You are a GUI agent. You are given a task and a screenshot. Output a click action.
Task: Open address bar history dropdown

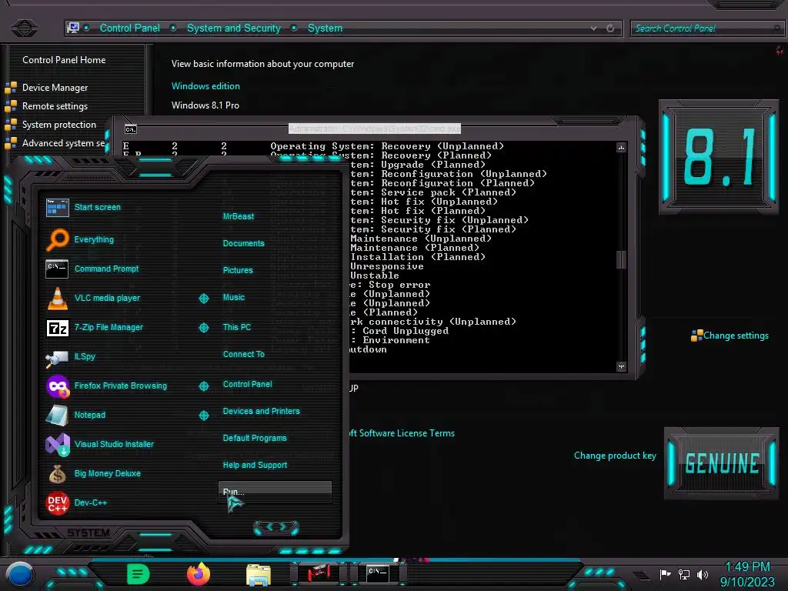(593, 28)
